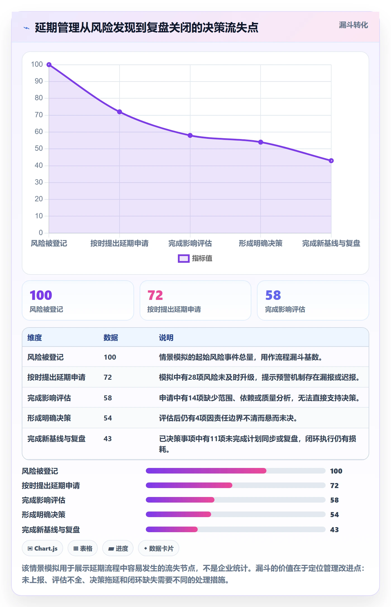Select the 漏斗转化 label in header

pos(353,25)
